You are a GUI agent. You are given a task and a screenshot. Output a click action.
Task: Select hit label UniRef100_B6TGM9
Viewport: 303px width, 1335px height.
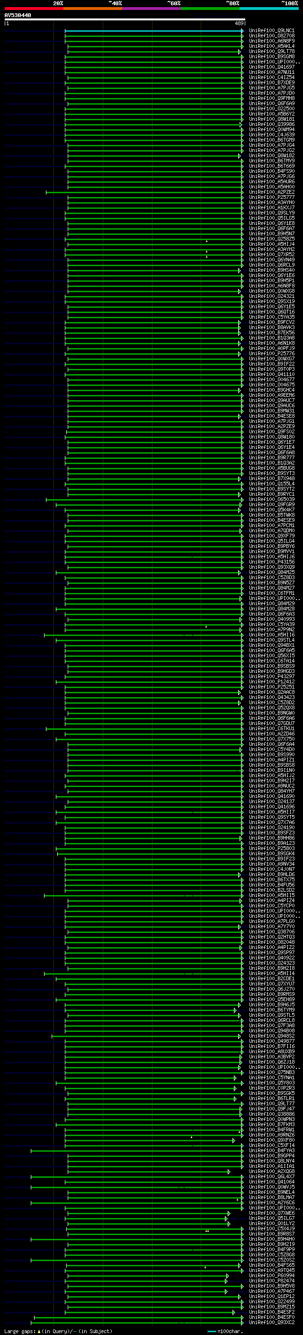click(271, 140)
